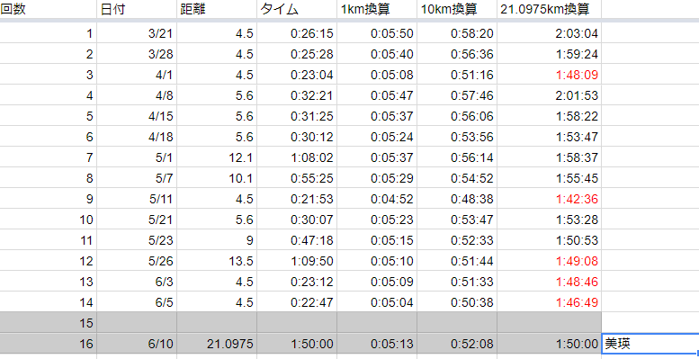Image resolution: width=699 pixels, height=359 pixels.
Task: Click 1km pace cell 0:05:13
Action: click(377, 344)
